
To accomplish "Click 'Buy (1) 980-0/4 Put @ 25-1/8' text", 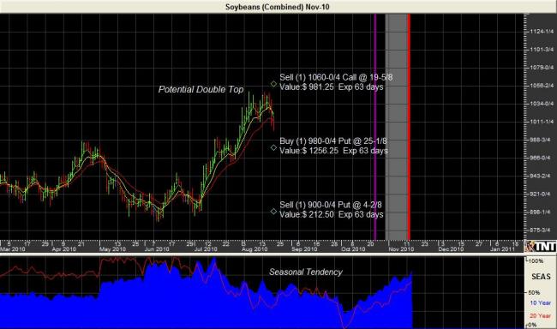I will pyautogui.click(x=333, y=141).
